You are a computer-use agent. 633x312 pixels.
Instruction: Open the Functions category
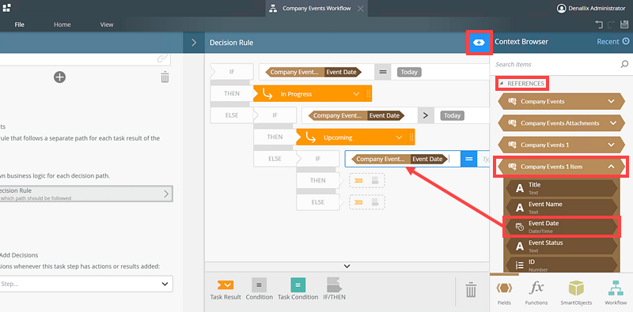(536, 294)
